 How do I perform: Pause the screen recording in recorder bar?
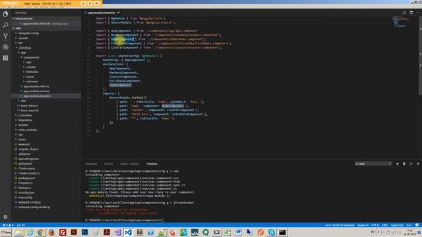[90, 3]
